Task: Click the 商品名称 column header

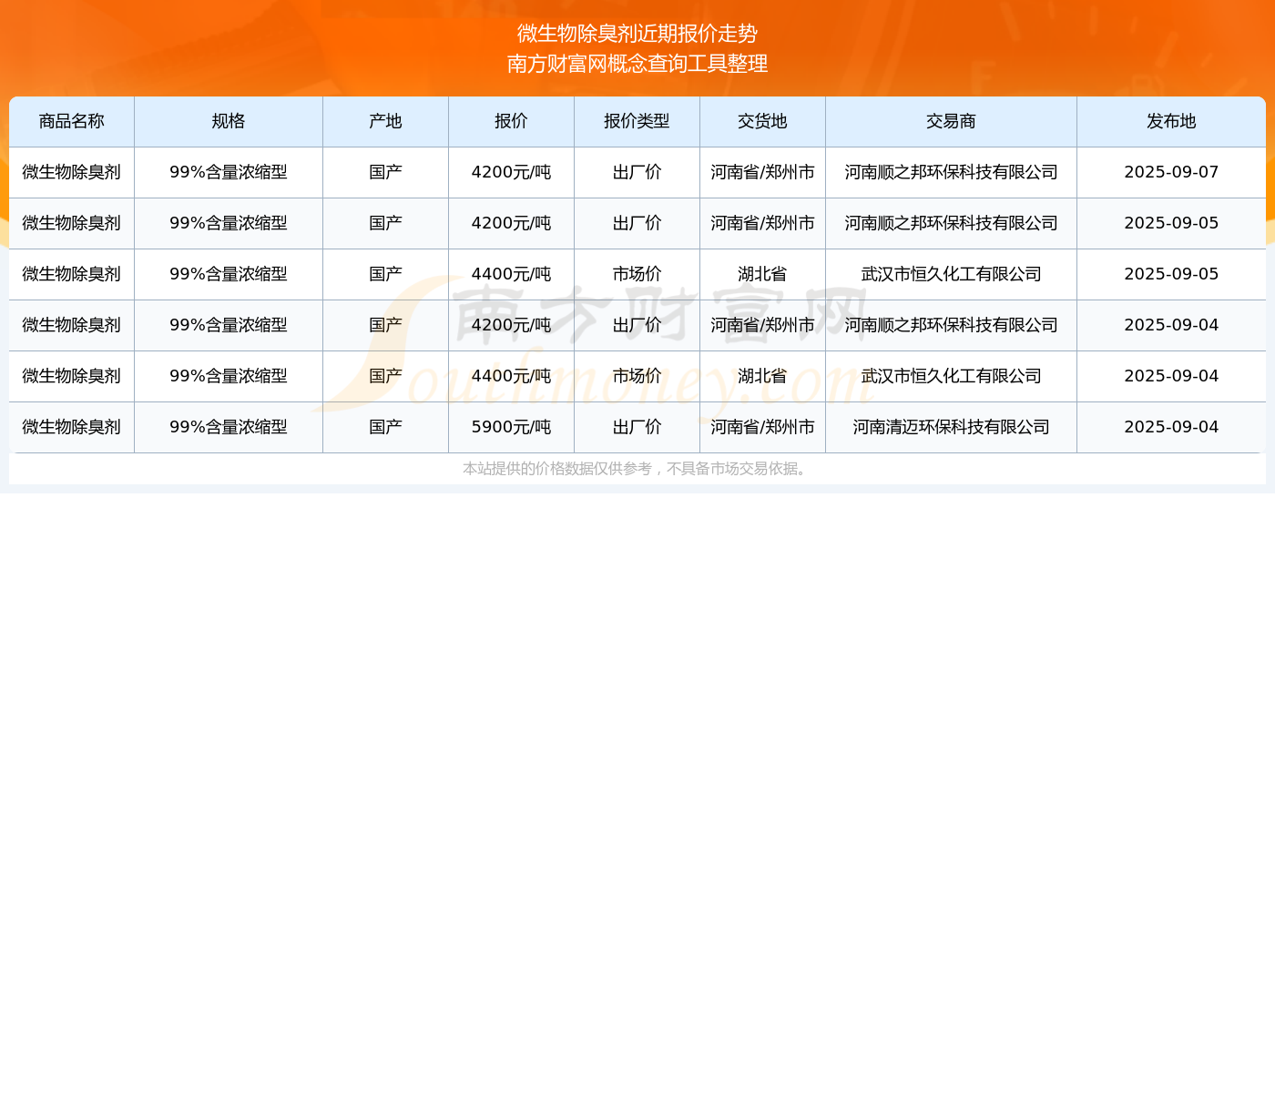Action: (72, 121)
